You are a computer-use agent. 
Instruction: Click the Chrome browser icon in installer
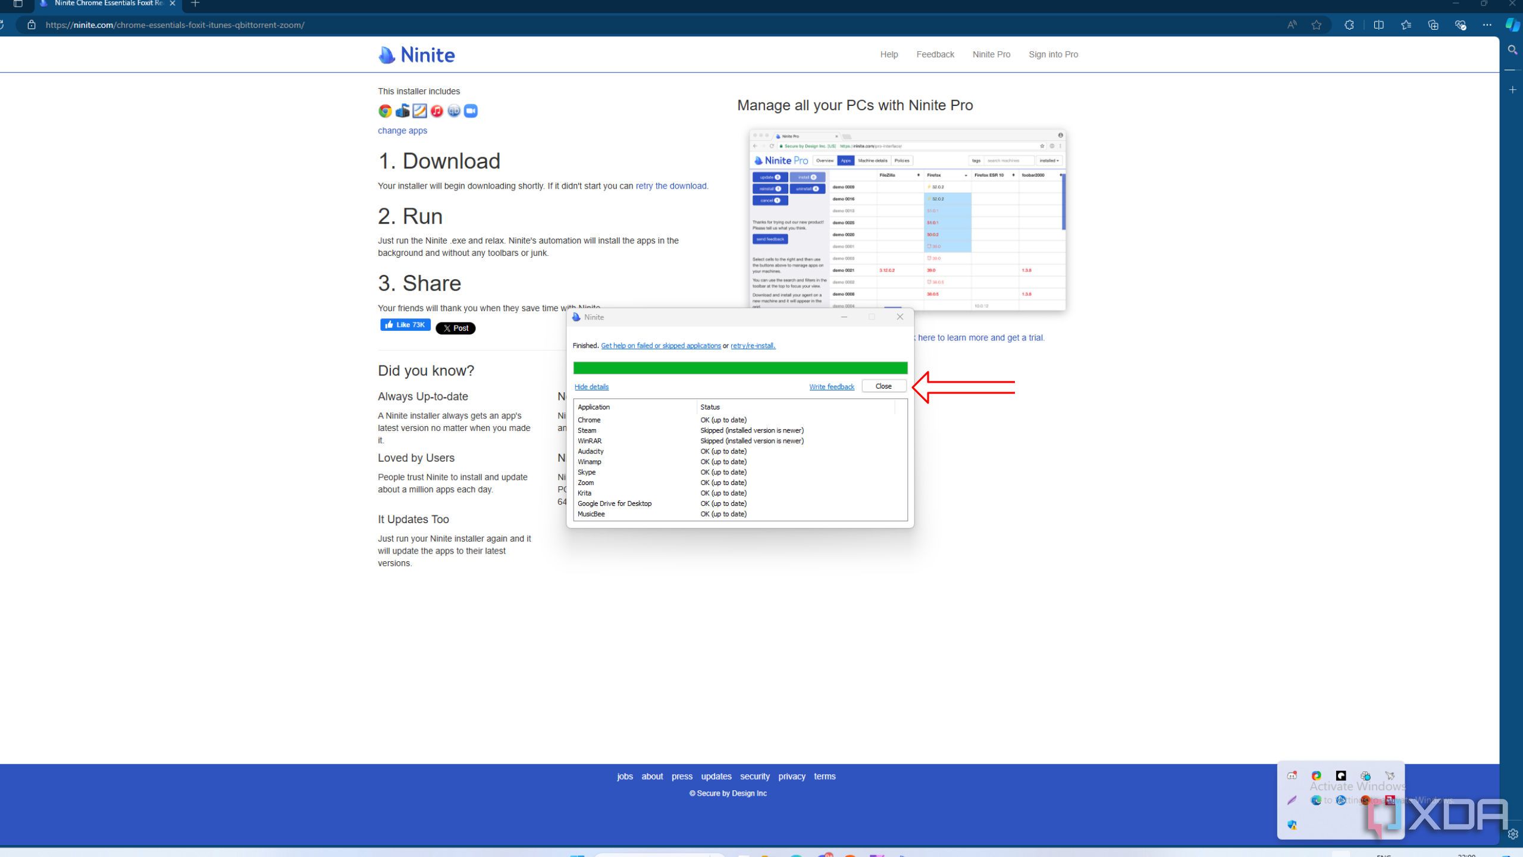click(385, 111)
